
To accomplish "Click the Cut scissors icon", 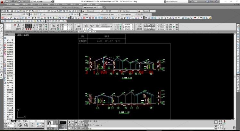I will pos(24,11).
